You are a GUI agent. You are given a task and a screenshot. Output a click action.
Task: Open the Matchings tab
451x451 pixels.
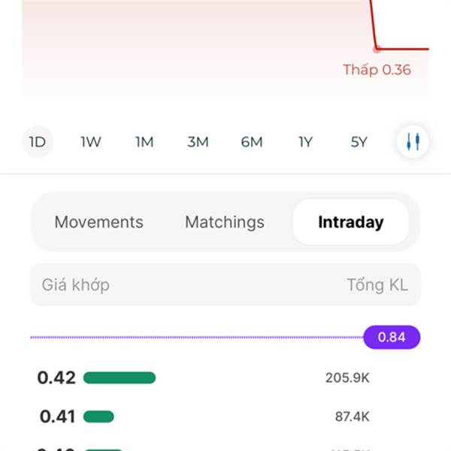click(225, 222)
